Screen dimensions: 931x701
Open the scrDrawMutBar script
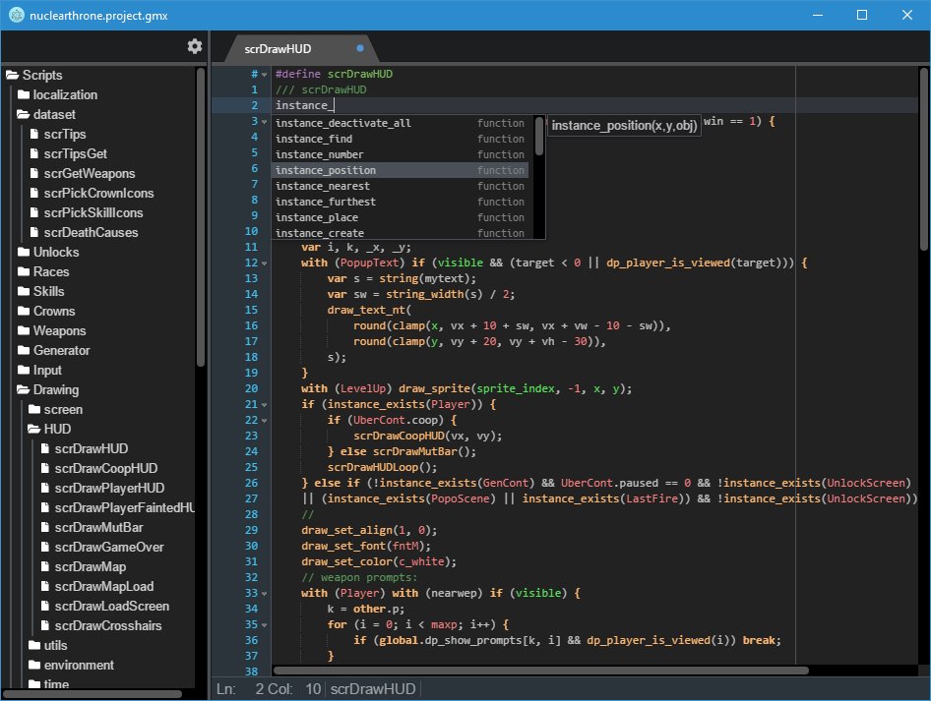[x=93, y=527]
